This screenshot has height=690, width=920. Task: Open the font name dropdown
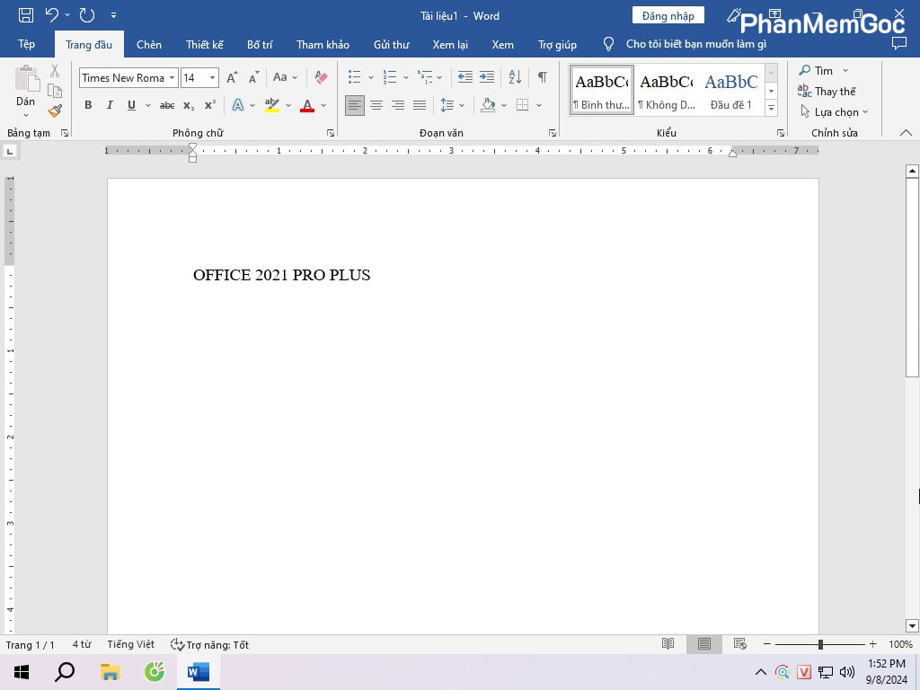coord(172,78)
